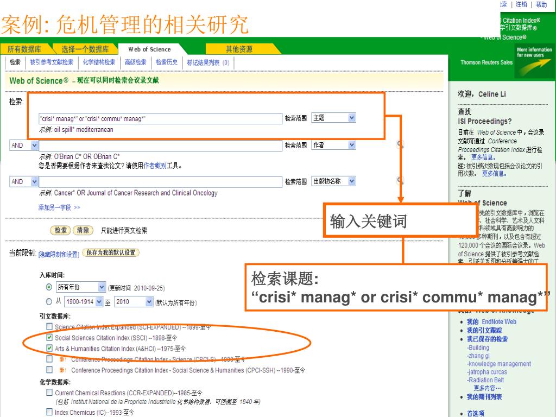Select the 所有年份 radio button

click(49, 287)
